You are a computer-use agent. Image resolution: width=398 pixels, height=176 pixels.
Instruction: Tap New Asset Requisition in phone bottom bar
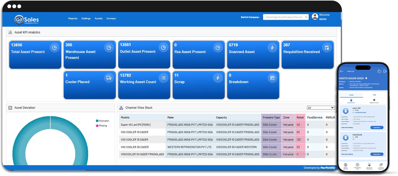click(369, 166)
